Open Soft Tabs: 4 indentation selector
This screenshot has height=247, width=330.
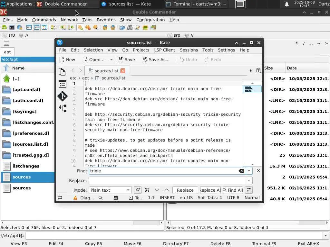[x=209, y=198]
